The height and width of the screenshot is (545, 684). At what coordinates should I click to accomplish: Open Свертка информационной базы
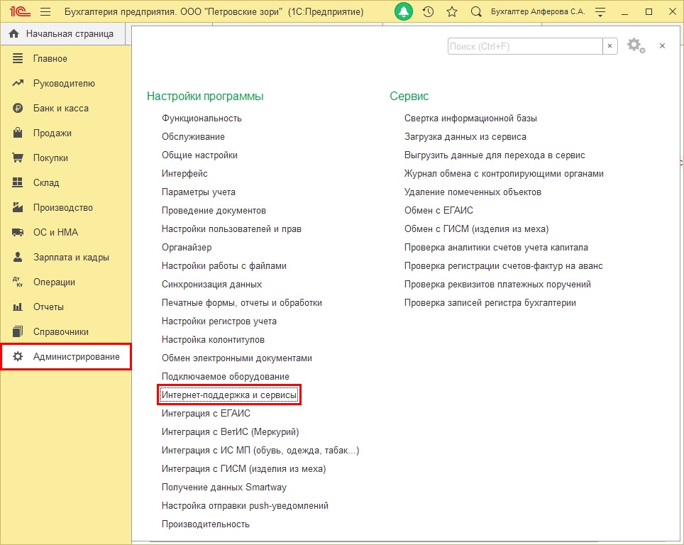[470, 119]
